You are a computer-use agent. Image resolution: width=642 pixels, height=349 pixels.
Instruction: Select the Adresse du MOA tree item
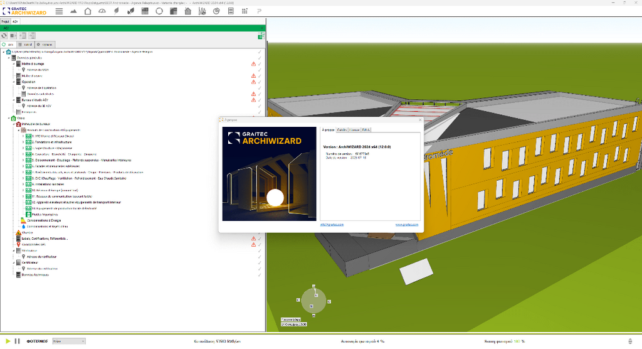[x=38, y=70]
